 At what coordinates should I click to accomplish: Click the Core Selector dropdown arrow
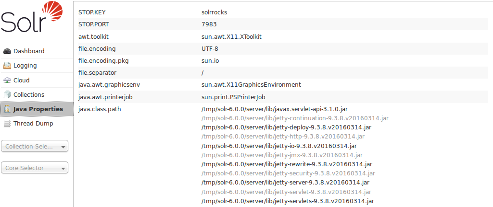coord(63,168)
